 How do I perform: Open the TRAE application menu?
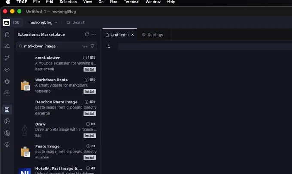[x=22, y=2]
